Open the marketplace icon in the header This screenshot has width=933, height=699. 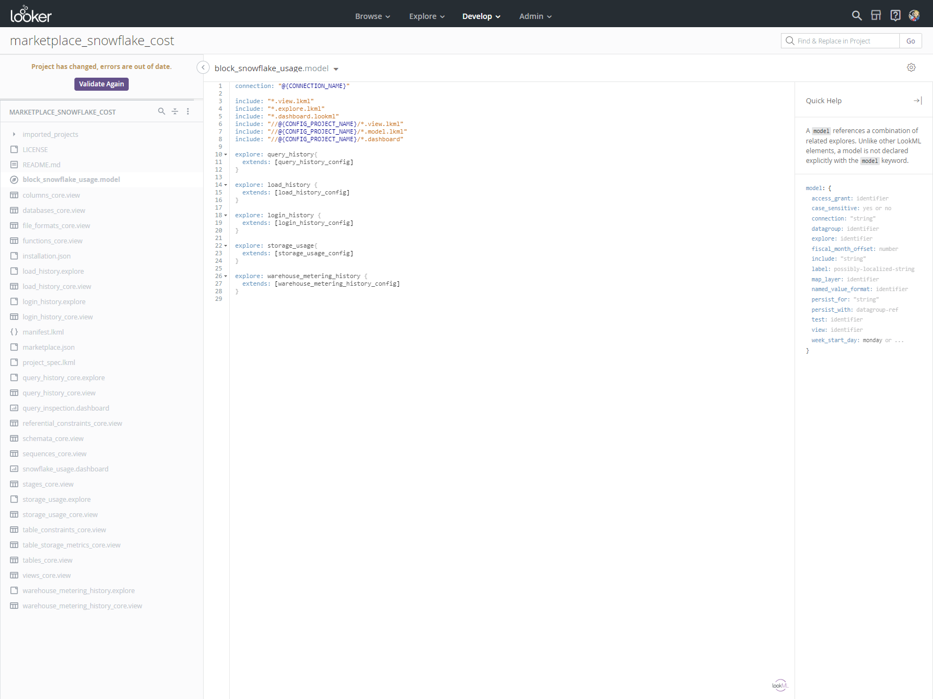click(875, 15)
